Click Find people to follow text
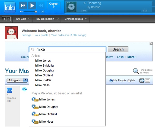The image size is (155, 127). [x=146, y=71]
